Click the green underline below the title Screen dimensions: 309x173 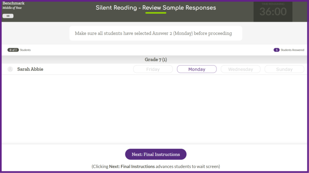click(x=156, y=13)
